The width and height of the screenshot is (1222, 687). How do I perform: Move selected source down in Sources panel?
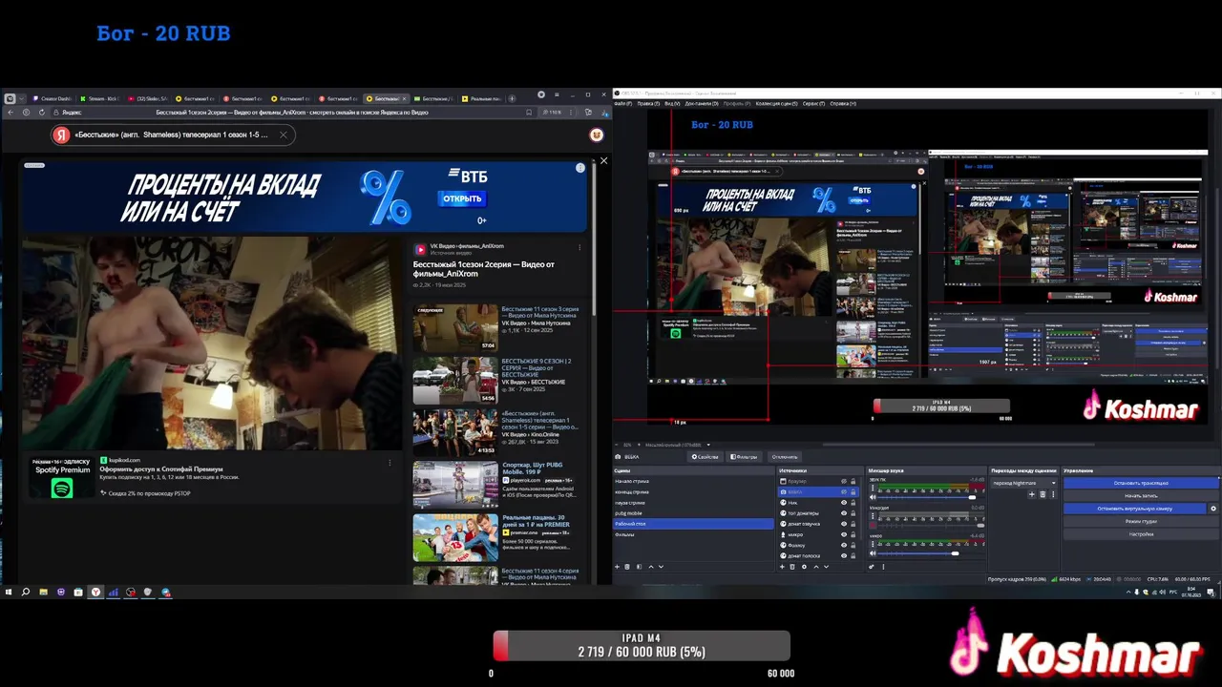[826, 566]
